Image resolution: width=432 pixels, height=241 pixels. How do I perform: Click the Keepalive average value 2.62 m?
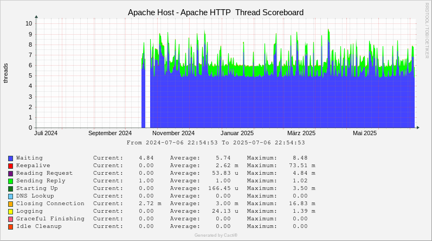point(227,166)
